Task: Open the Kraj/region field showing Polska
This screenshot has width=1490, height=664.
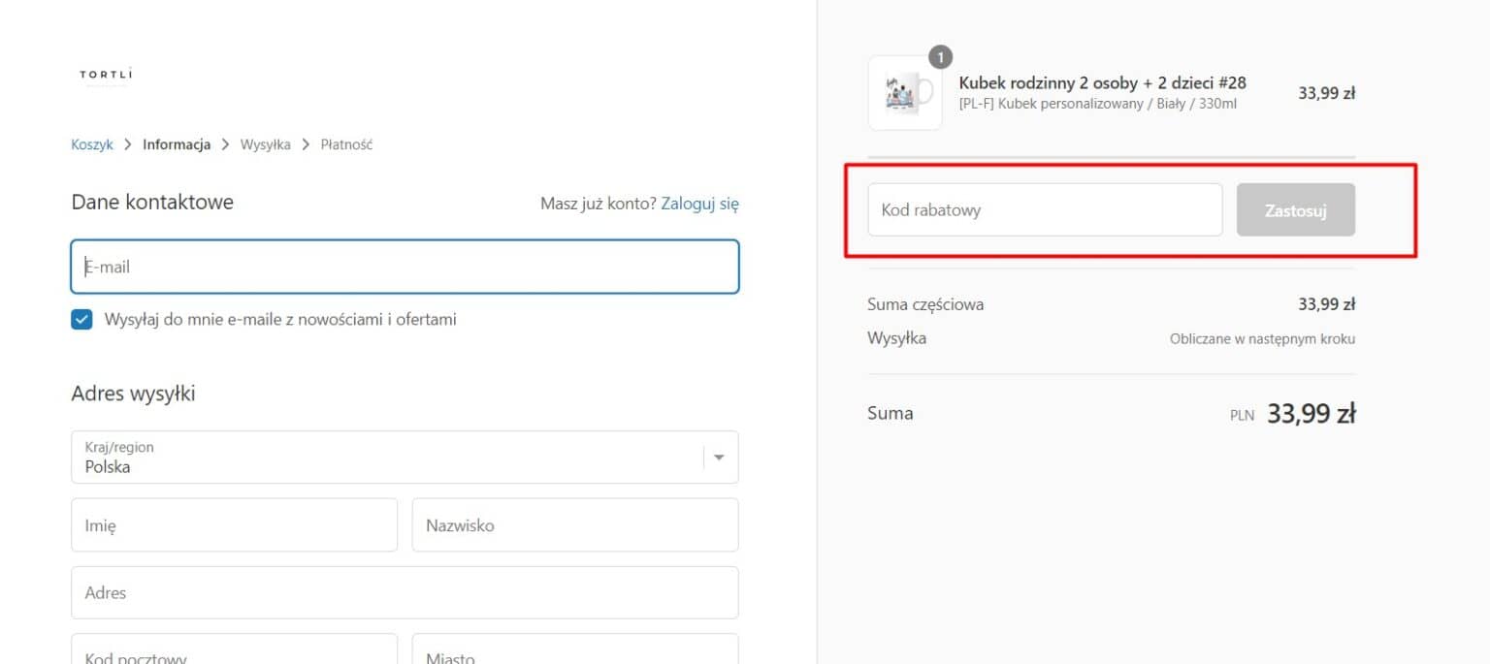Action: [x=388, y=458]
